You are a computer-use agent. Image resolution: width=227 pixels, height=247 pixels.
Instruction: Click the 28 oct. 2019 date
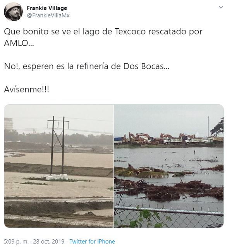pyautogui.click(x=49, y=242)
